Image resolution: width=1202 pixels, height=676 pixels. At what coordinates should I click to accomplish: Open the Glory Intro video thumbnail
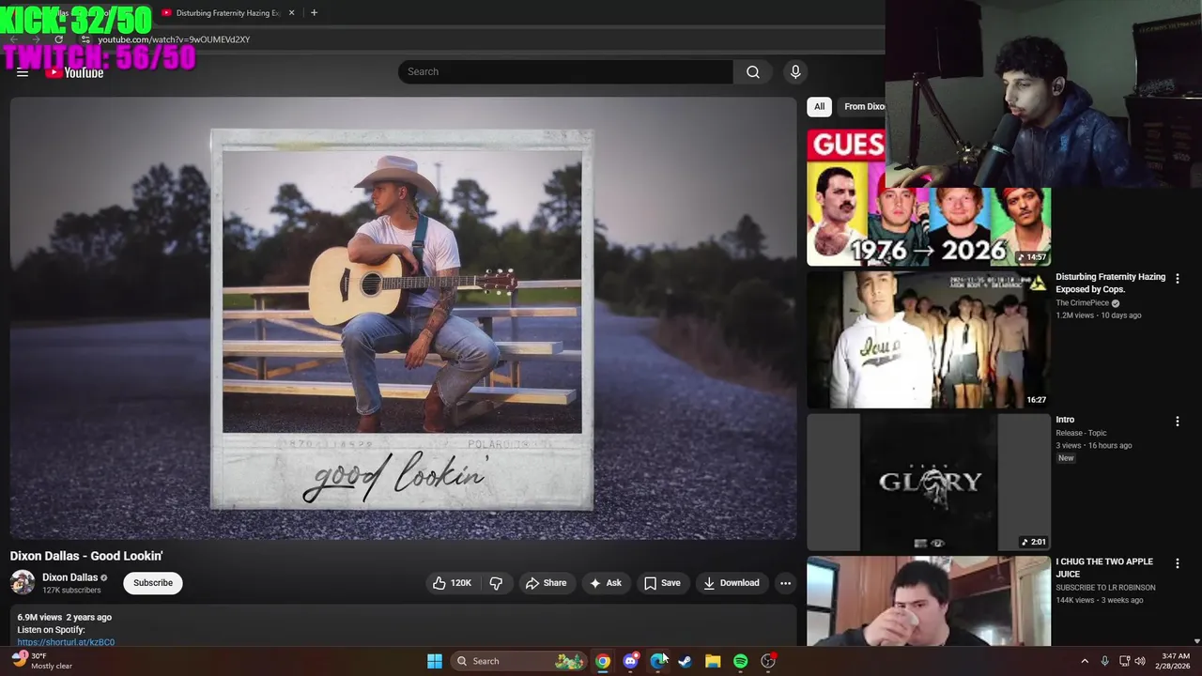pos(929,482)
